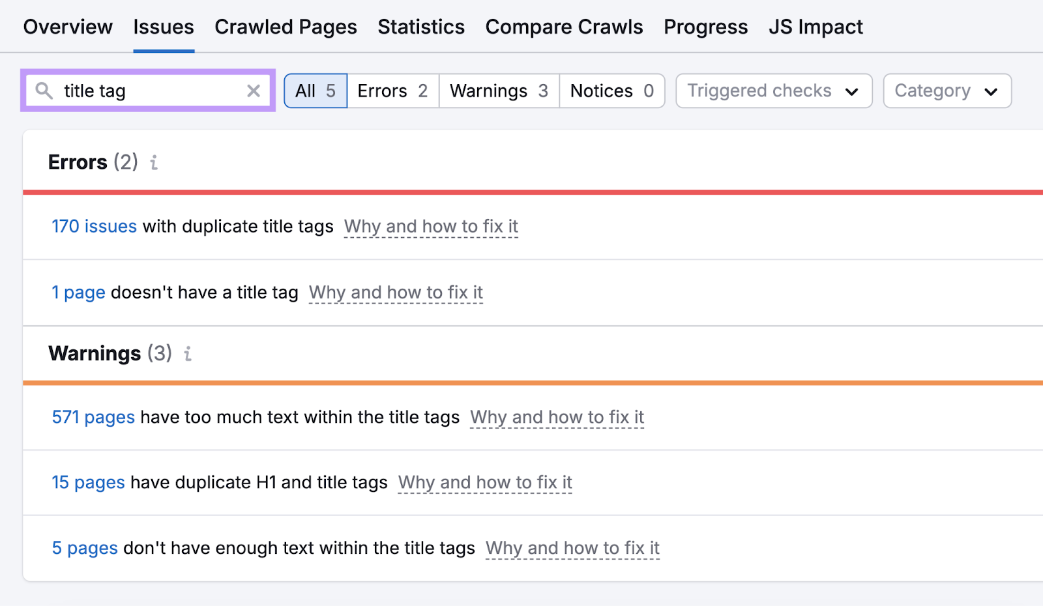This screenshot has width=1043, height=606.
Task: Open the Crawled Pages tab
Action: 286,27
